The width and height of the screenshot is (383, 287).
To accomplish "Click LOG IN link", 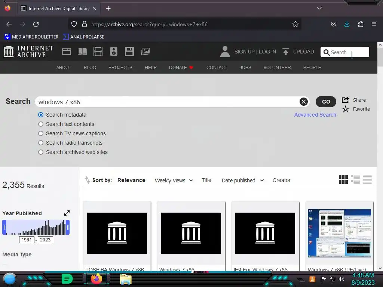I will pos(267,52).
